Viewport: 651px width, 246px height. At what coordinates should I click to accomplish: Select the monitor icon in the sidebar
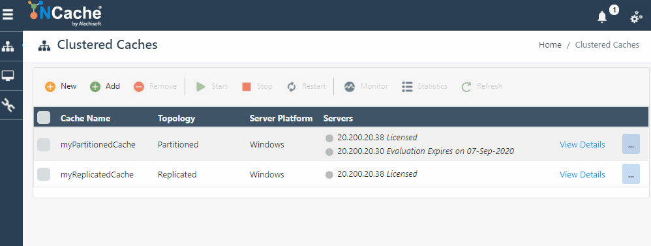pos(8,76)
